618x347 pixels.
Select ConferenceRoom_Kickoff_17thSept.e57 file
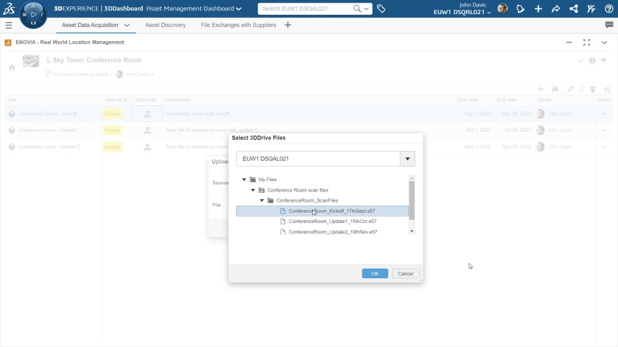tap(323, 211)
